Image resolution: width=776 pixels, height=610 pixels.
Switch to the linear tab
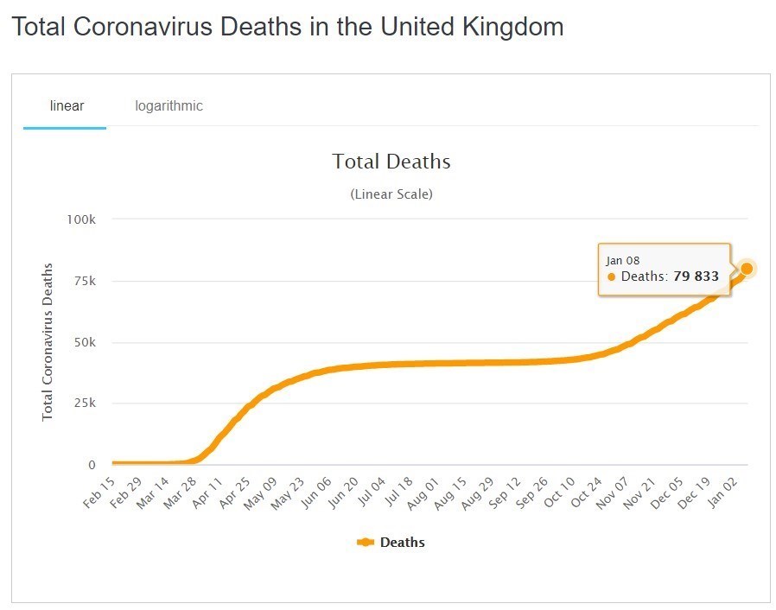(x=67, y=106)
